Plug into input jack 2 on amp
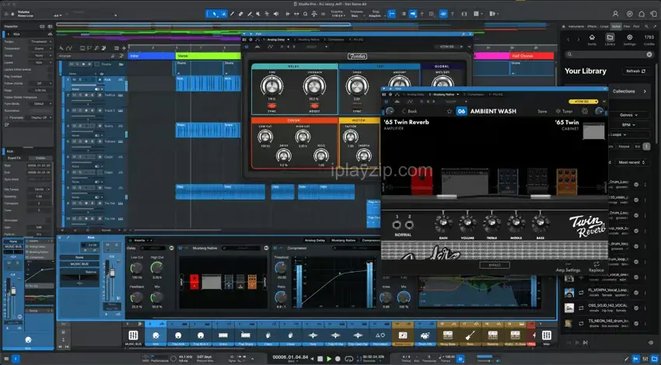Image resolution: width=661 pixels, height=365 pixels. [x=408, y=224]
